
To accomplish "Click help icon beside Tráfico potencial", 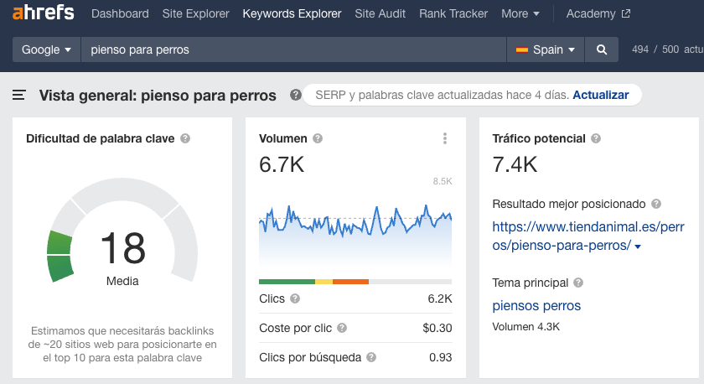I will 595,138.
